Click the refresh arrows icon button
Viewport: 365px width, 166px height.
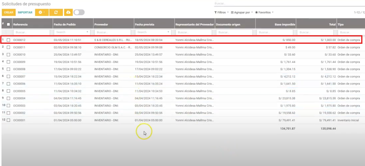pos(56,12)
